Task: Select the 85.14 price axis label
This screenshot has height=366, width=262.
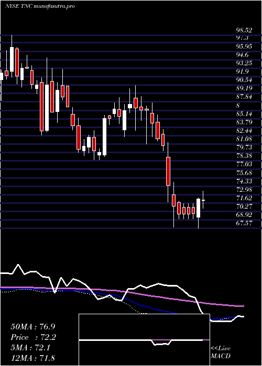Action: point(244,114)
